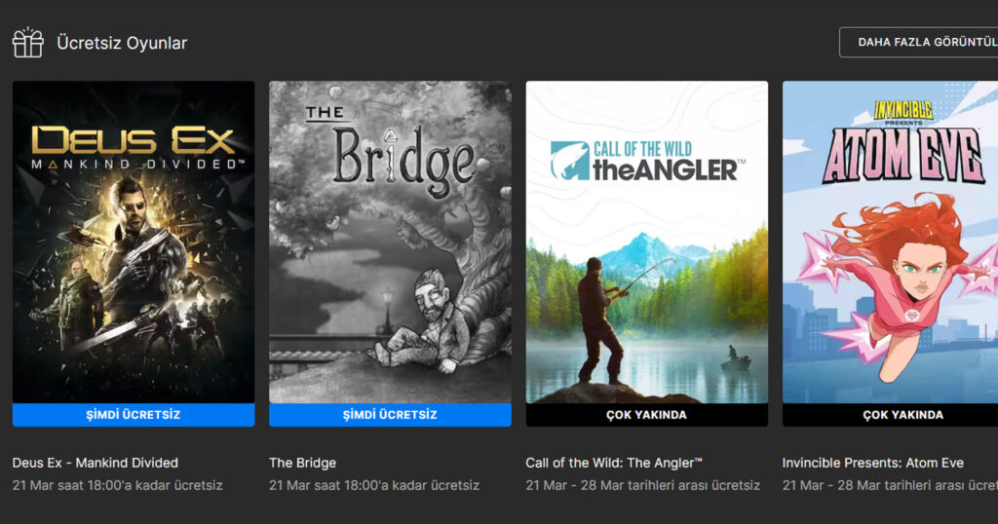Open the Deus Ex Mankind Divided cover art
Image resolution: width=998 pixels, height=524 pixels.
(134, 242)
